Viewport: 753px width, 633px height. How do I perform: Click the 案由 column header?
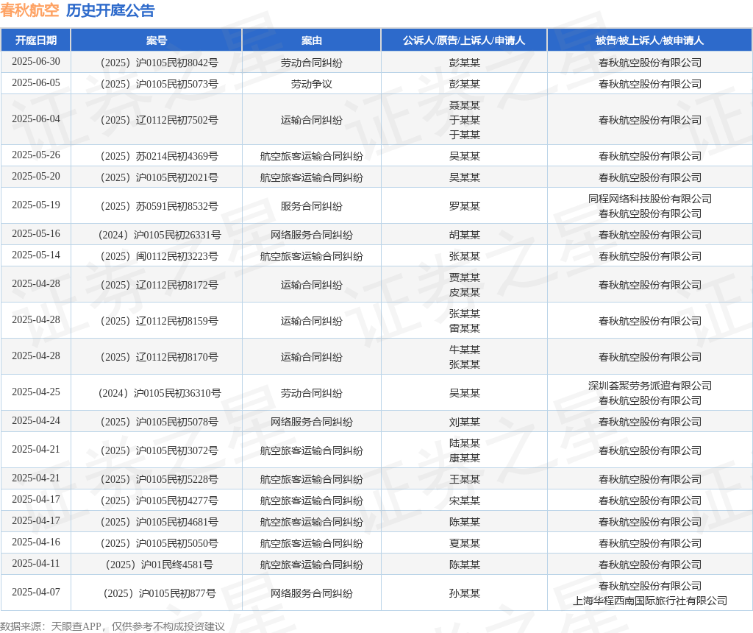tap(312, 40)
